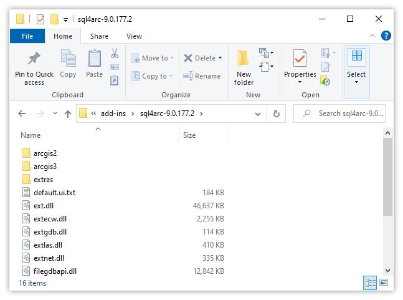Click the Copy icon in Clipboard group
The height and width of the screenshot is (300, 403).
click(x=68, y=58)
